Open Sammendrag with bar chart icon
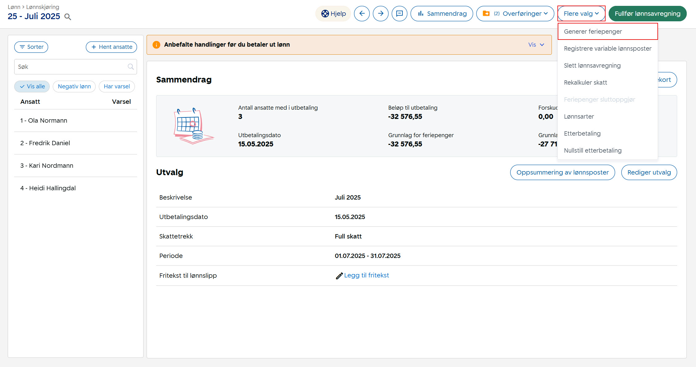 tap(442, 14)
